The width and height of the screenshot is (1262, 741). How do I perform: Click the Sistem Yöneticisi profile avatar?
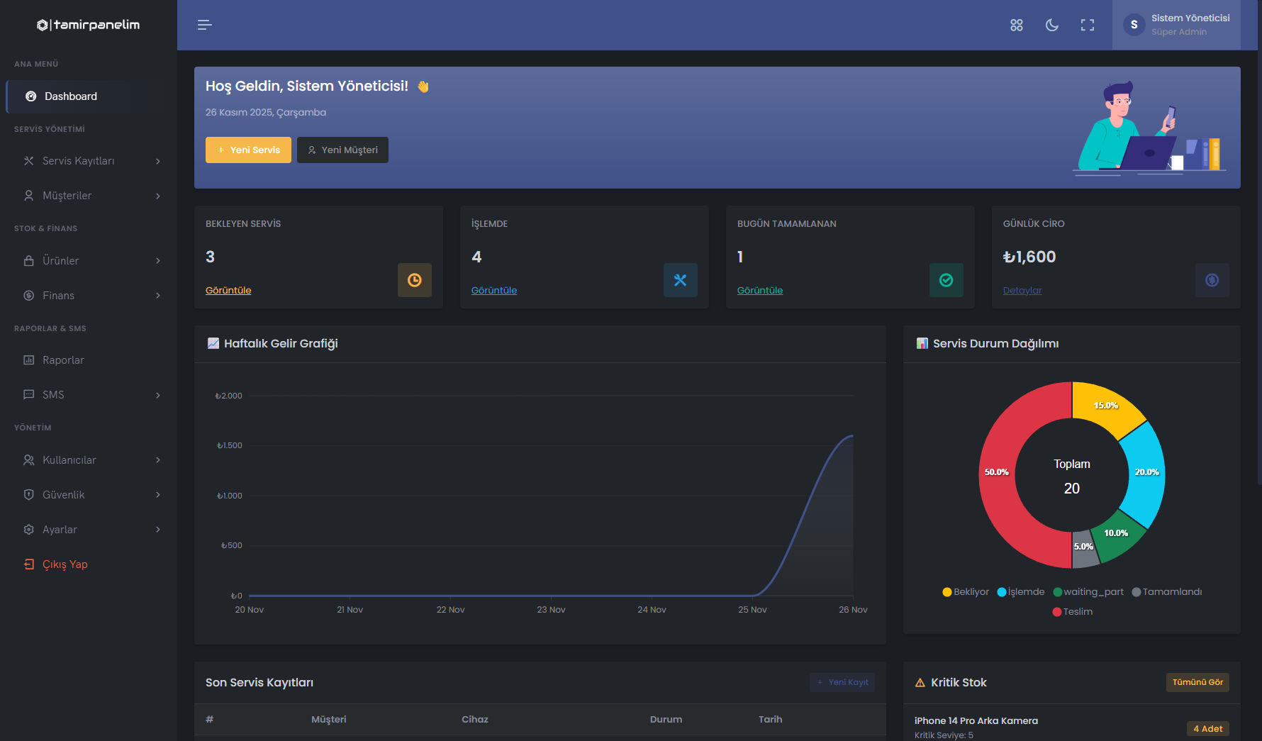tap(1134, 24)
